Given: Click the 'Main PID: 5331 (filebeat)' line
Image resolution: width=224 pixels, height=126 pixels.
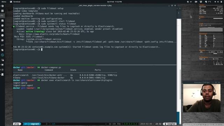Looking at the screenshot, I should [29, 36].
